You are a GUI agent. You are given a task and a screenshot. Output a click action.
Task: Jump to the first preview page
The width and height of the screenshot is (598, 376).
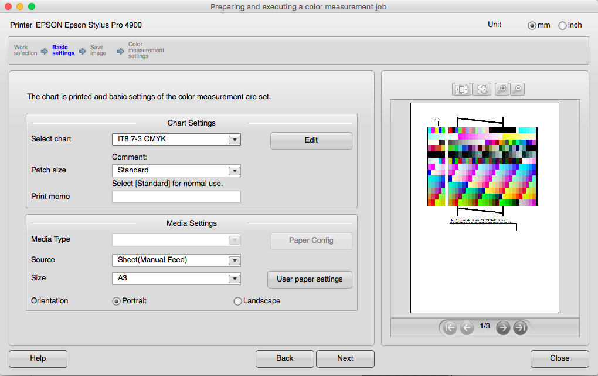point(450,327)
